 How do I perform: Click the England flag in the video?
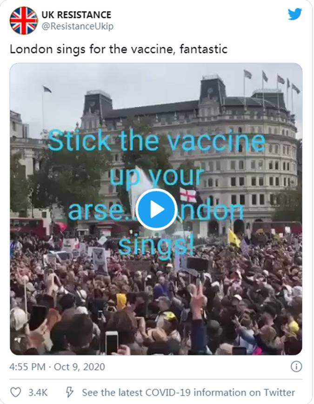[x=188, y=195]
